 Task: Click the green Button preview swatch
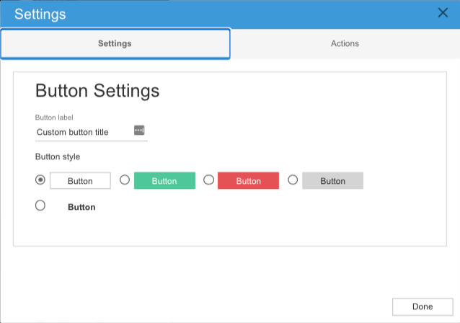pos(164,181)
